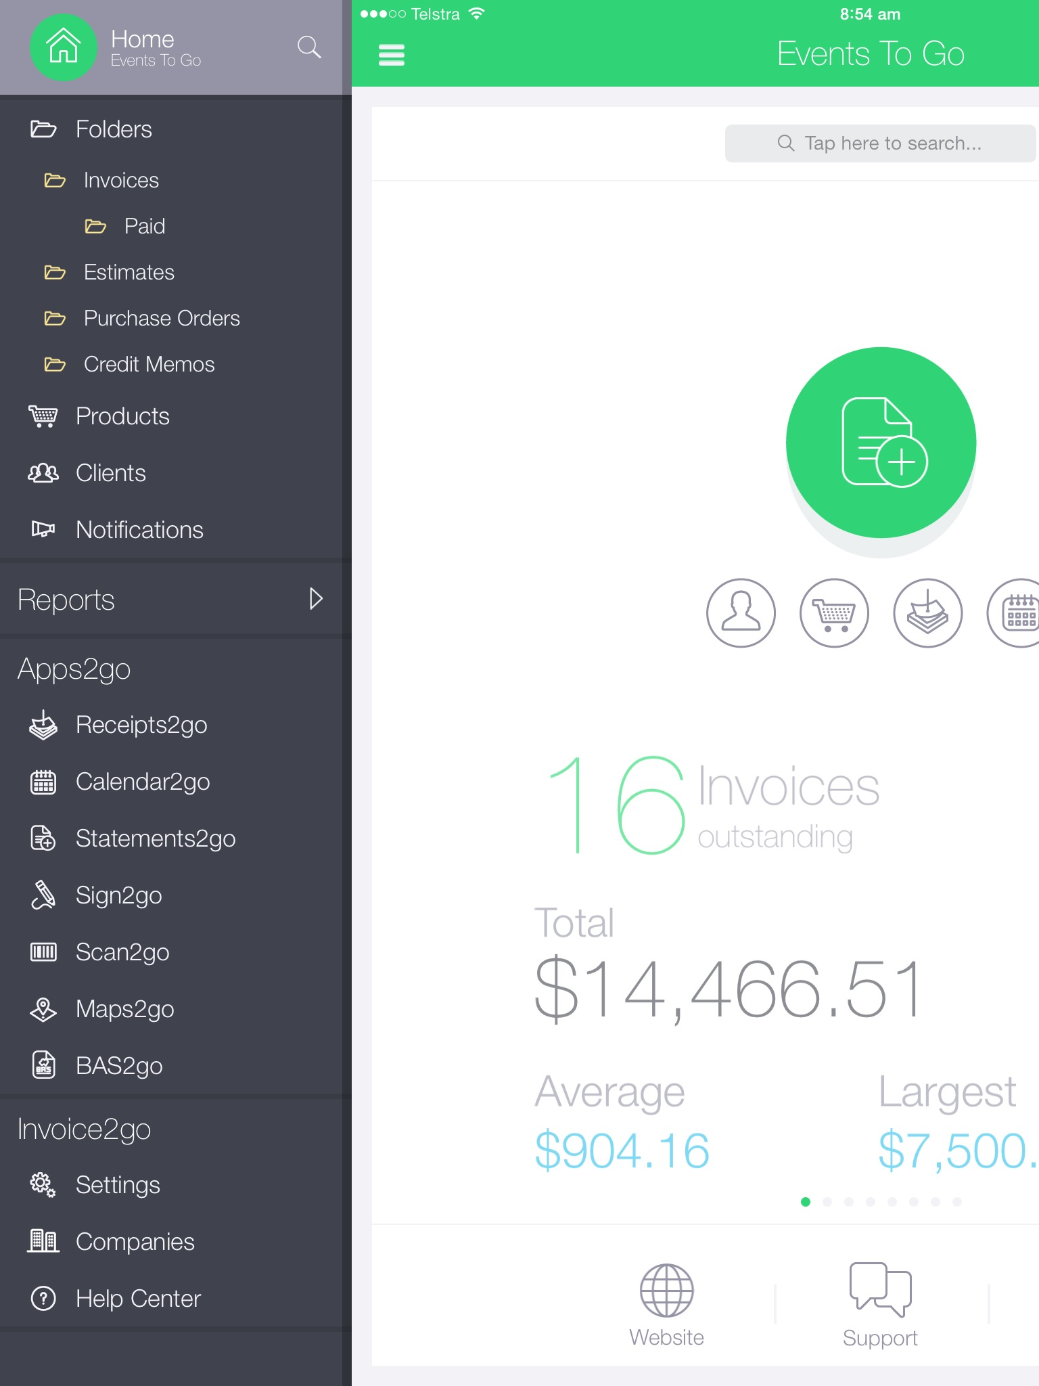Tap the $14,466.51 total amount
Viewport: 1039px width, 1386px height.
click(x=728, y=989)
